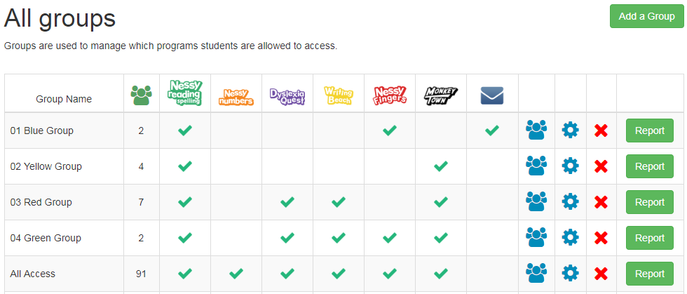Viewport: 687px width, 294px height.
Task: Open Report for All Access group
Action: [649, 274]
